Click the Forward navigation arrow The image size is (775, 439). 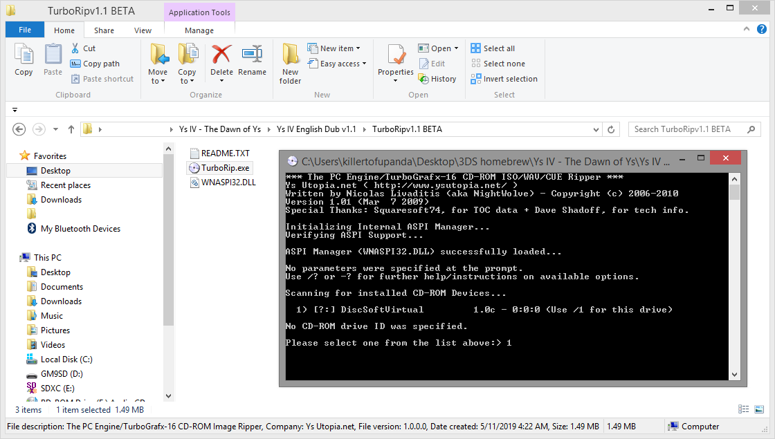(x=39, y=129)
